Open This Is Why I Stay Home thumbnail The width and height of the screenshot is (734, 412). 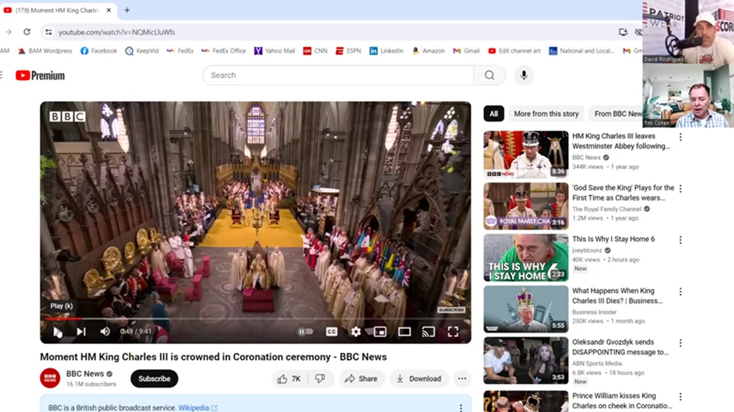526,257
